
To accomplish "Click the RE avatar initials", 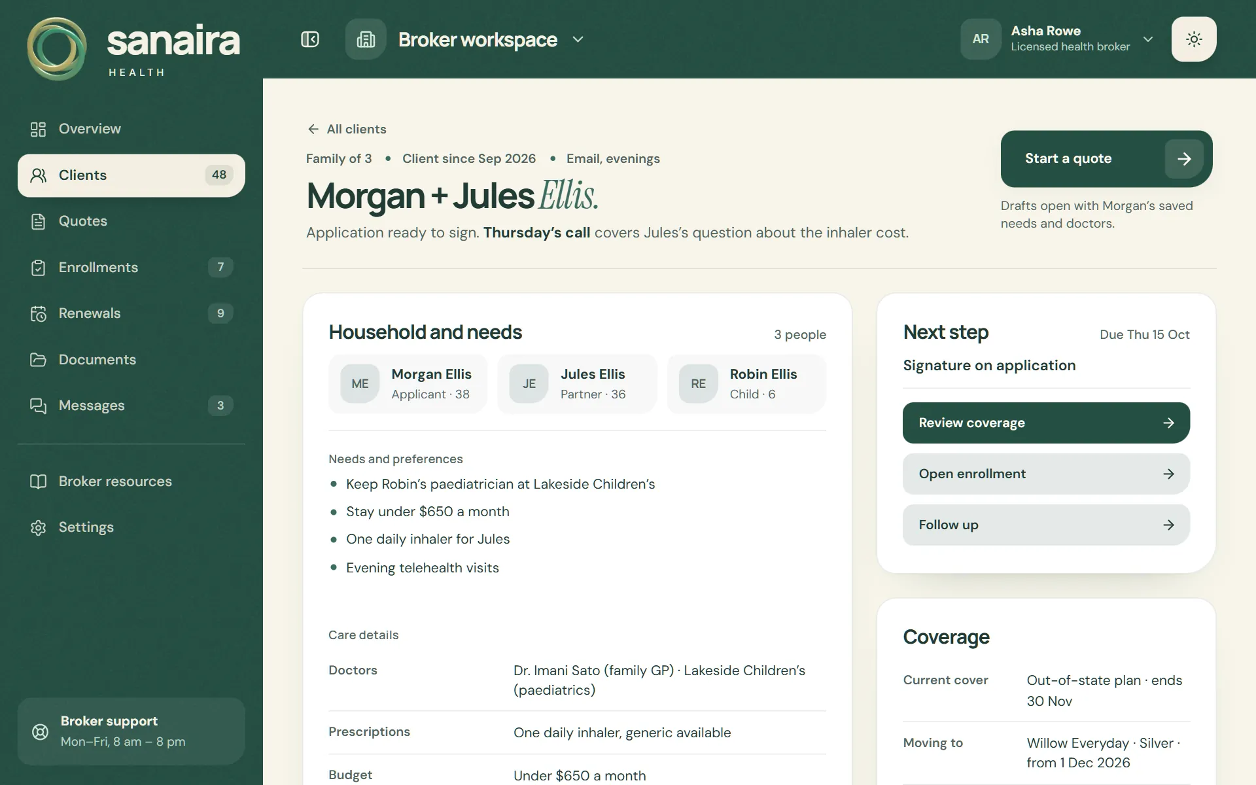I will pos(699,383).
